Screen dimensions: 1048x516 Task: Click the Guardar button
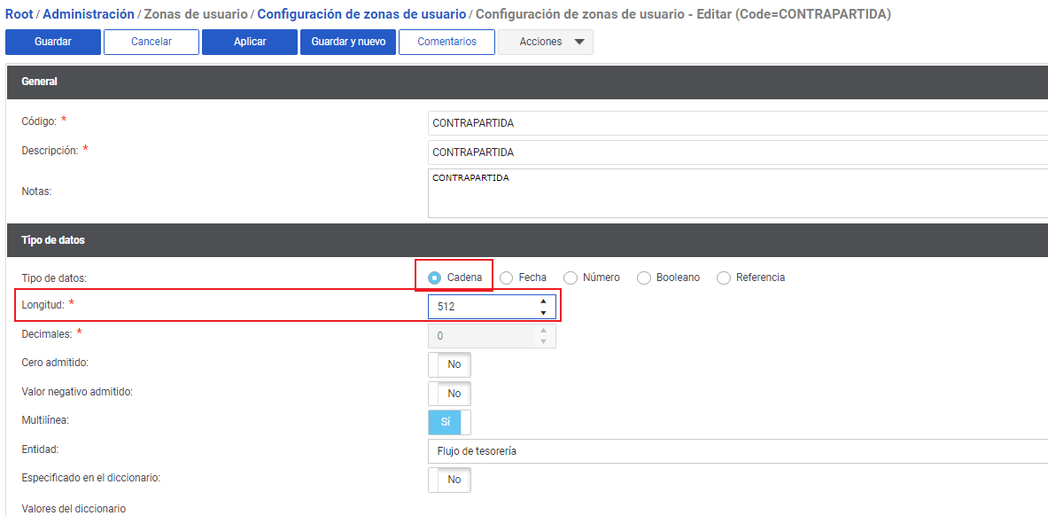tap(52, 42)
